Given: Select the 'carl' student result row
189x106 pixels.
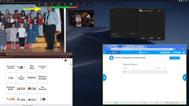Looking at the screenshot, I should click(144, 72).
